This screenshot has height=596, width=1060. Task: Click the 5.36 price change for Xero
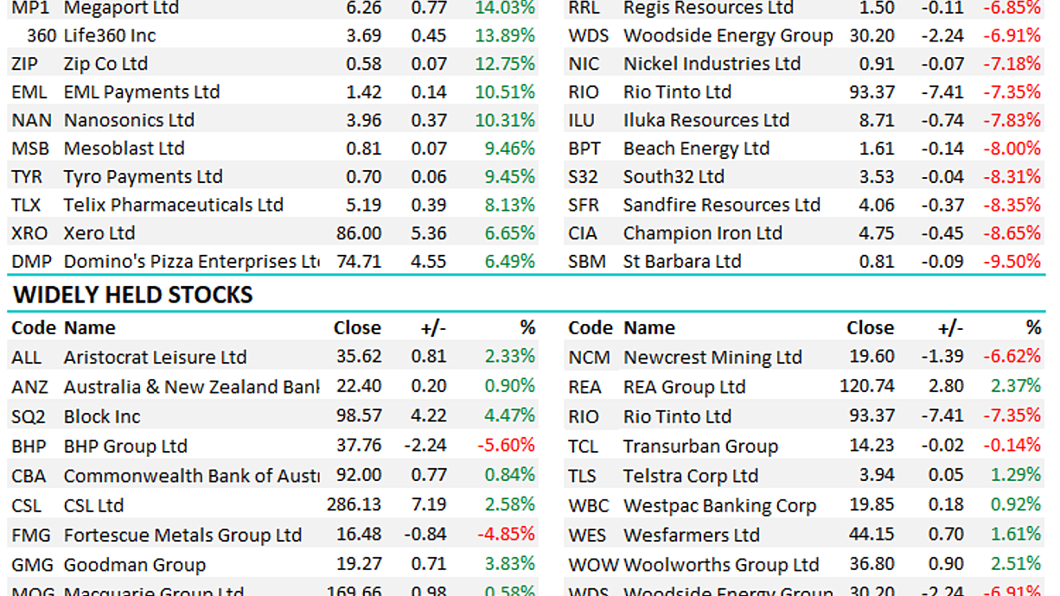[430, 233]
